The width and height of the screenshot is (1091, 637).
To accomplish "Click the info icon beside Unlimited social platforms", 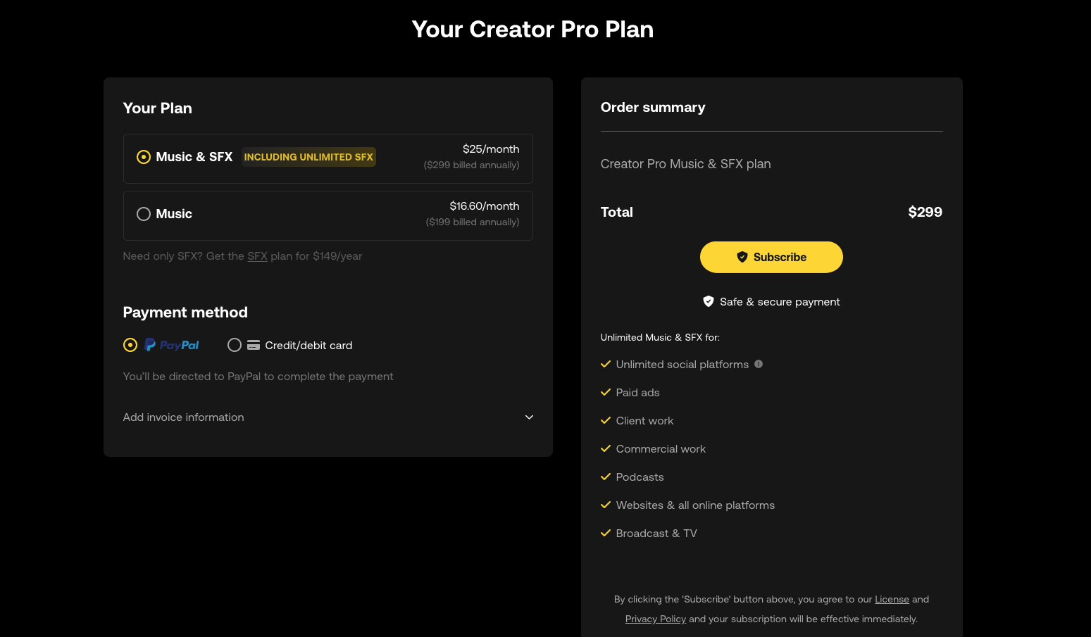I will pos(759,364).
